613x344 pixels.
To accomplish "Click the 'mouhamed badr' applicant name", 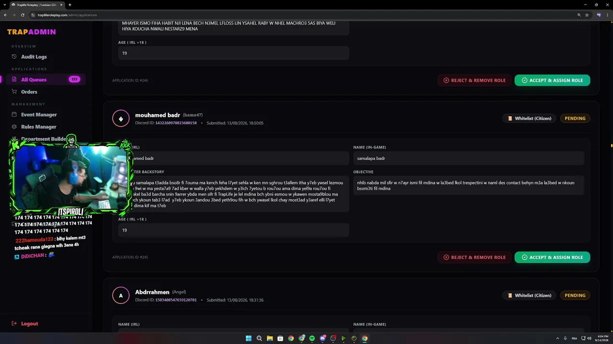I will (158, 115).
